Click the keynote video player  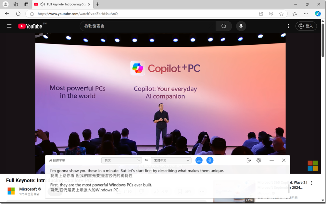160,93
